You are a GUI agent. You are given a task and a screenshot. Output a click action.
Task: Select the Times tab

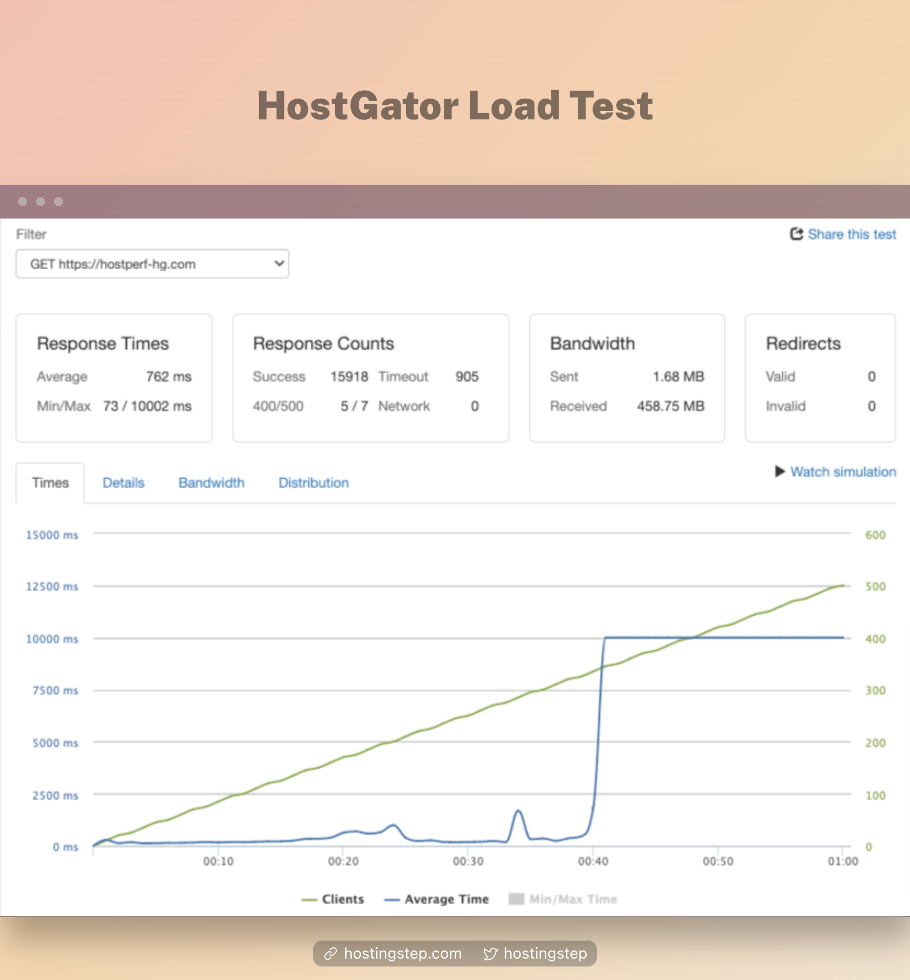coord(50,483)
